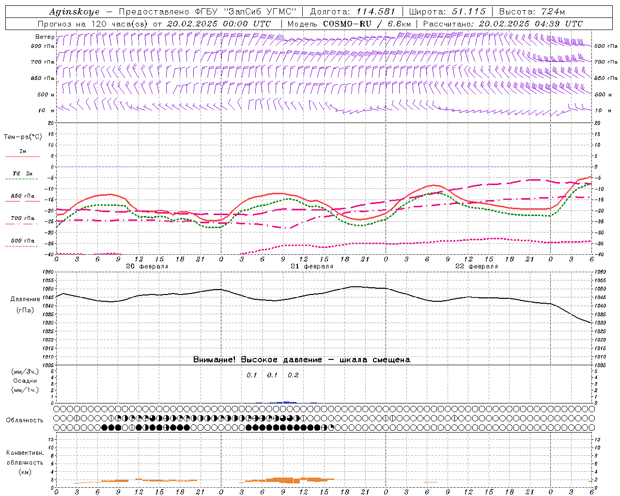Click the 'Внимание! Высокое давление' warning text
Screen dimensions: 620x496
[x=258, y=360]
